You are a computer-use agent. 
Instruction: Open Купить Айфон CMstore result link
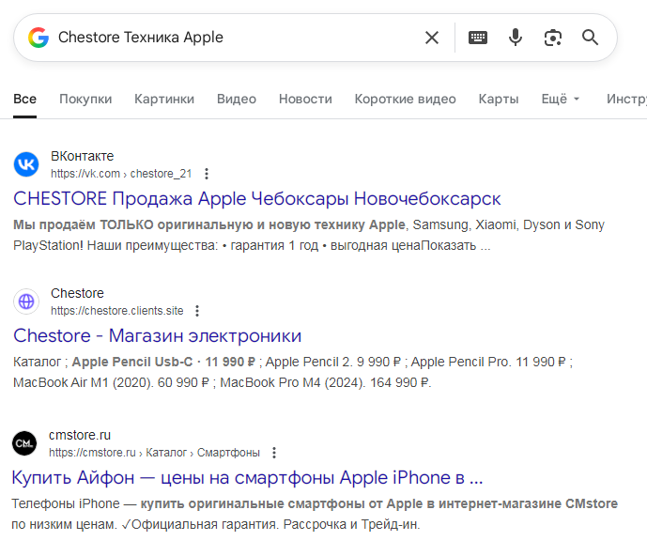tap(247, 476)
